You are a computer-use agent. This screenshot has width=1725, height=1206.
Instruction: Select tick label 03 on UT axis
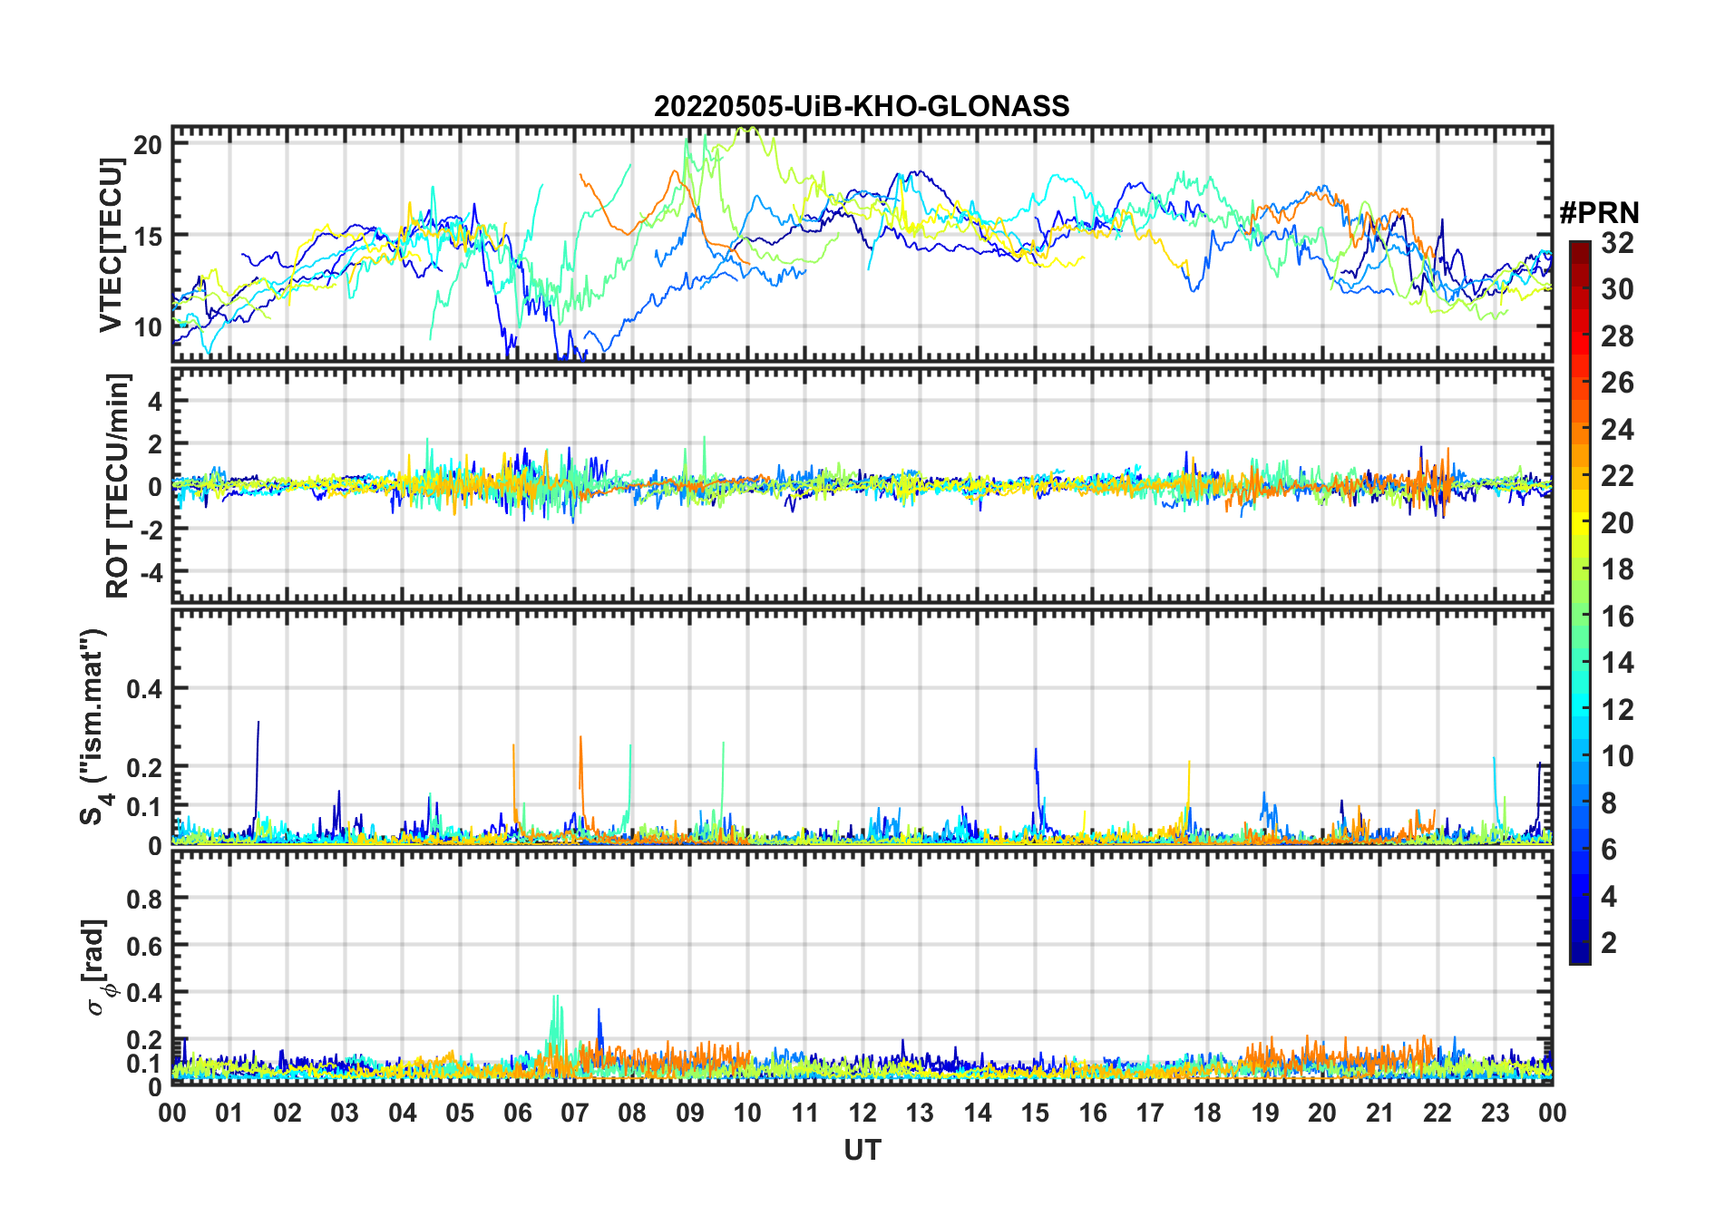coord(345,1113)
